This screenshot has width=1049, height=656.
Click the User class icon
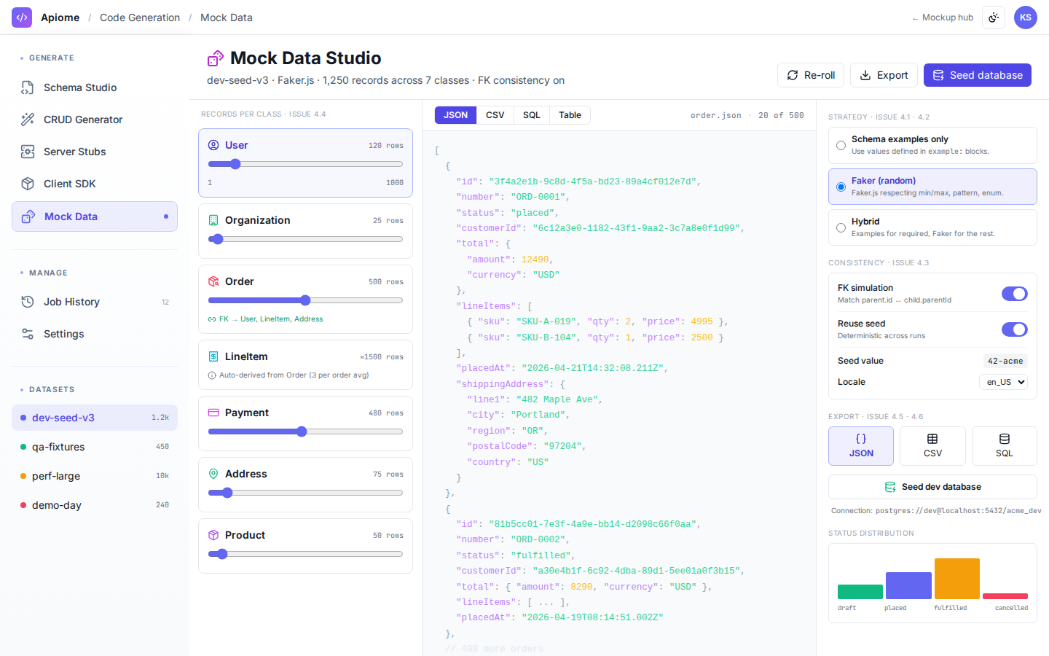pyautogui.click(x=213, y=145)
